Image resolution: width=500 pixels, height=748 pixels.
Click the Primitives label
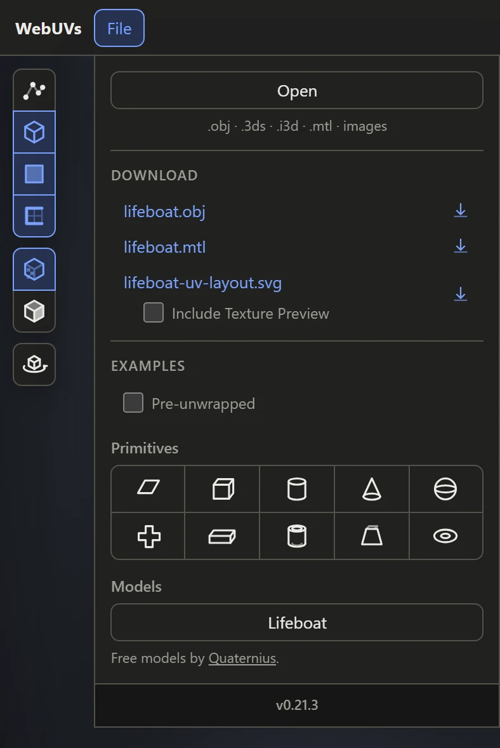point(145,448)
